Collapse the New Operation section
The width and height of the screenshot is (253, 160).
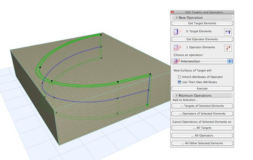(x=177, y=17)
